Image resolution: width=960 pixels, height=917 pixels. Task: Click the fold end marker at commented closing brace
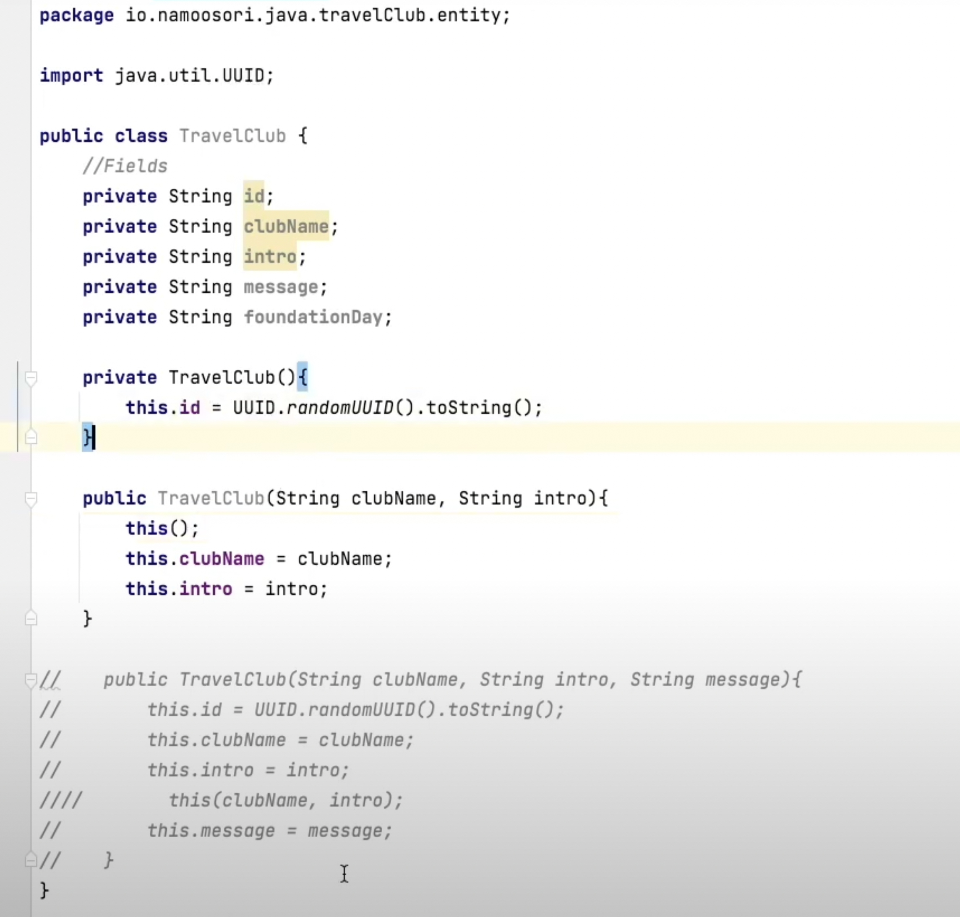[31, 860]
